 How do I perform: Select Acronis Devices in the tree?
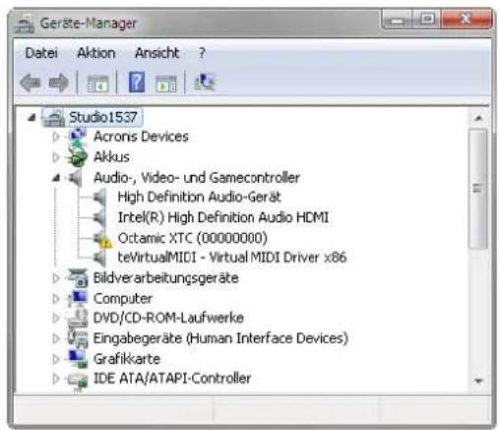pyautogui.click(x=141, y=136)
